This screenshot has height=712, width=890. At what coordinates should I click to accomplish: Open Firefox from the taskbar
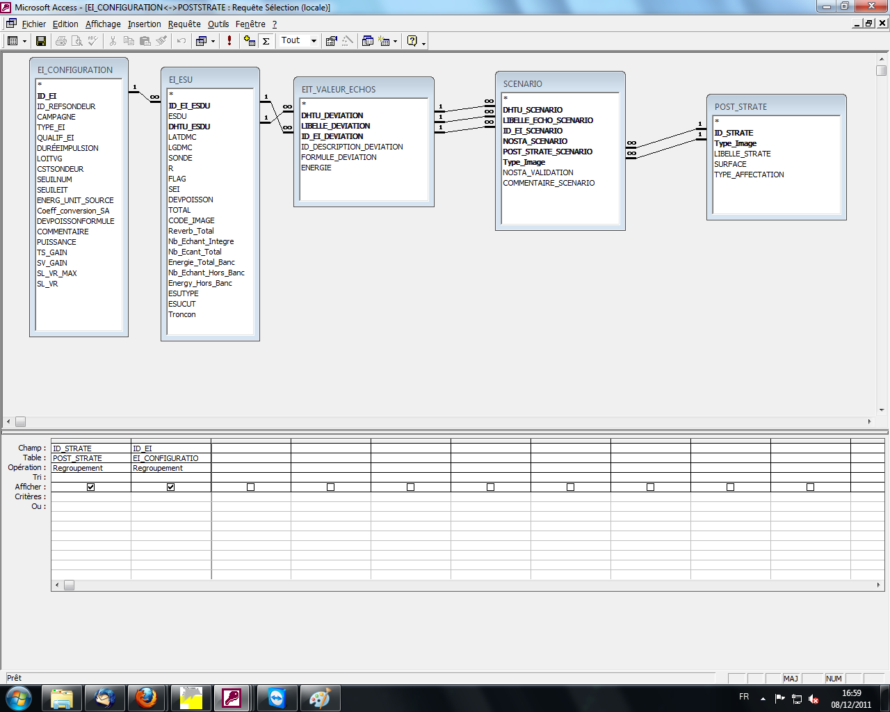point(146,697)
